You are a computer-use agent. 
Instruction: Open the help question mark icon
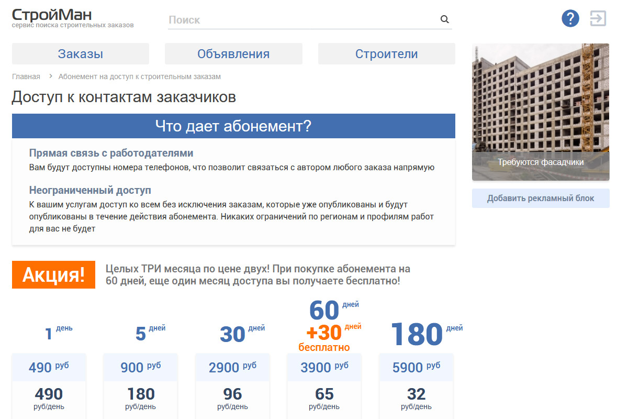(x=570, y=18)
